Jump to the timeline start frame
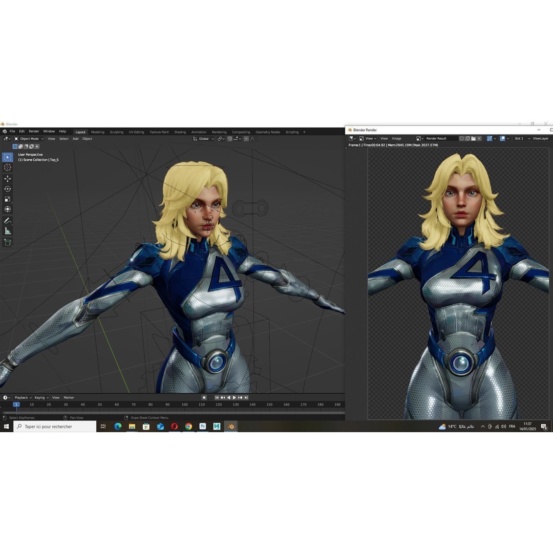 coord(217,397)
